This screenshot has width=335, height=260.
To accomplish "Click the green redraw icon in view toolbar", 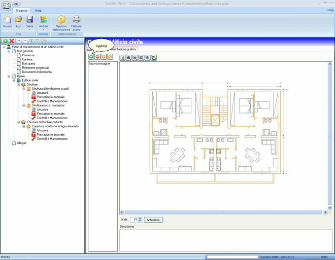I will [154, 58].
